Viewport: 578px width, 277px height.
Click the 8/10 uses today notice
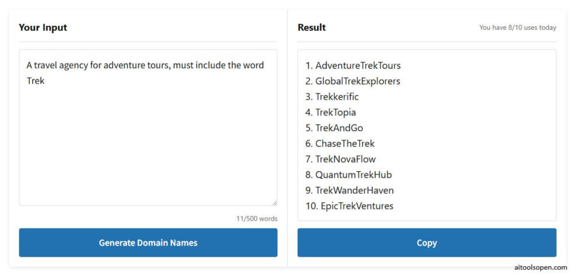pos(518,28)
